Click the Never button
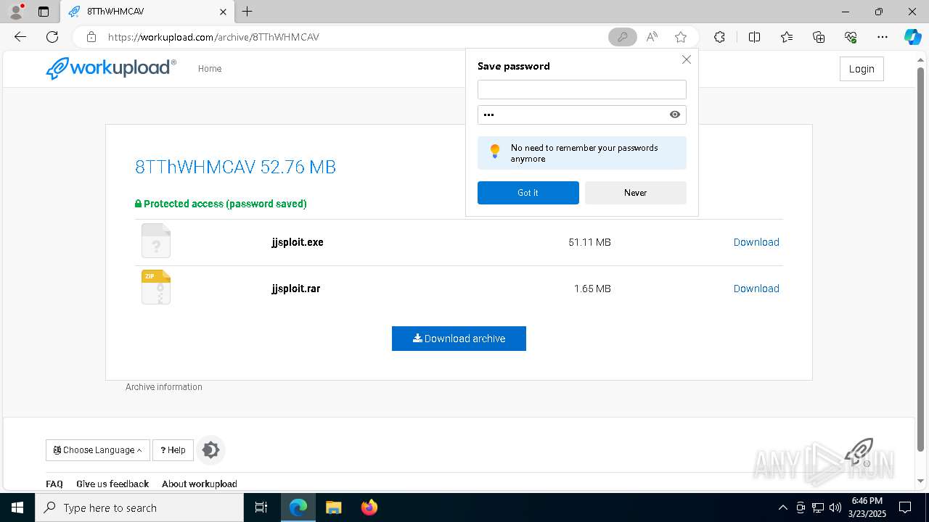The width and height of the screenshot is (929, 522). (x=635, y=193)
